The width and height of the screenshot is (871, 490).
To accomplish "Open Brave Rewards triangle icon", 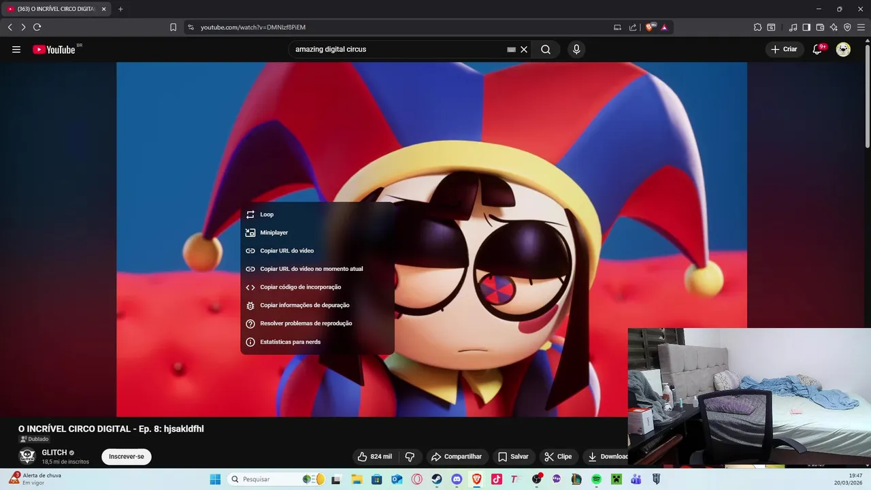I will point(663,27).
